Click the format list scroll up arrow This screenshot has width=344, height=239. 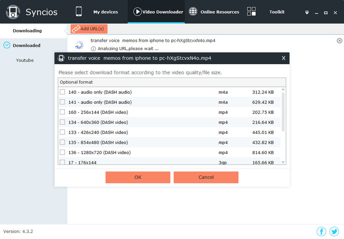click(x=283, y=89)
